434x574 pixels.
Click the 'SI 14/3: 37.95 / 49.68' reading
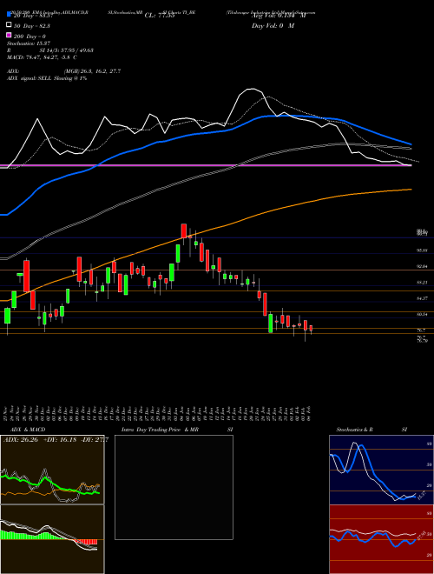pyautogui.click(x=67, y=50)
